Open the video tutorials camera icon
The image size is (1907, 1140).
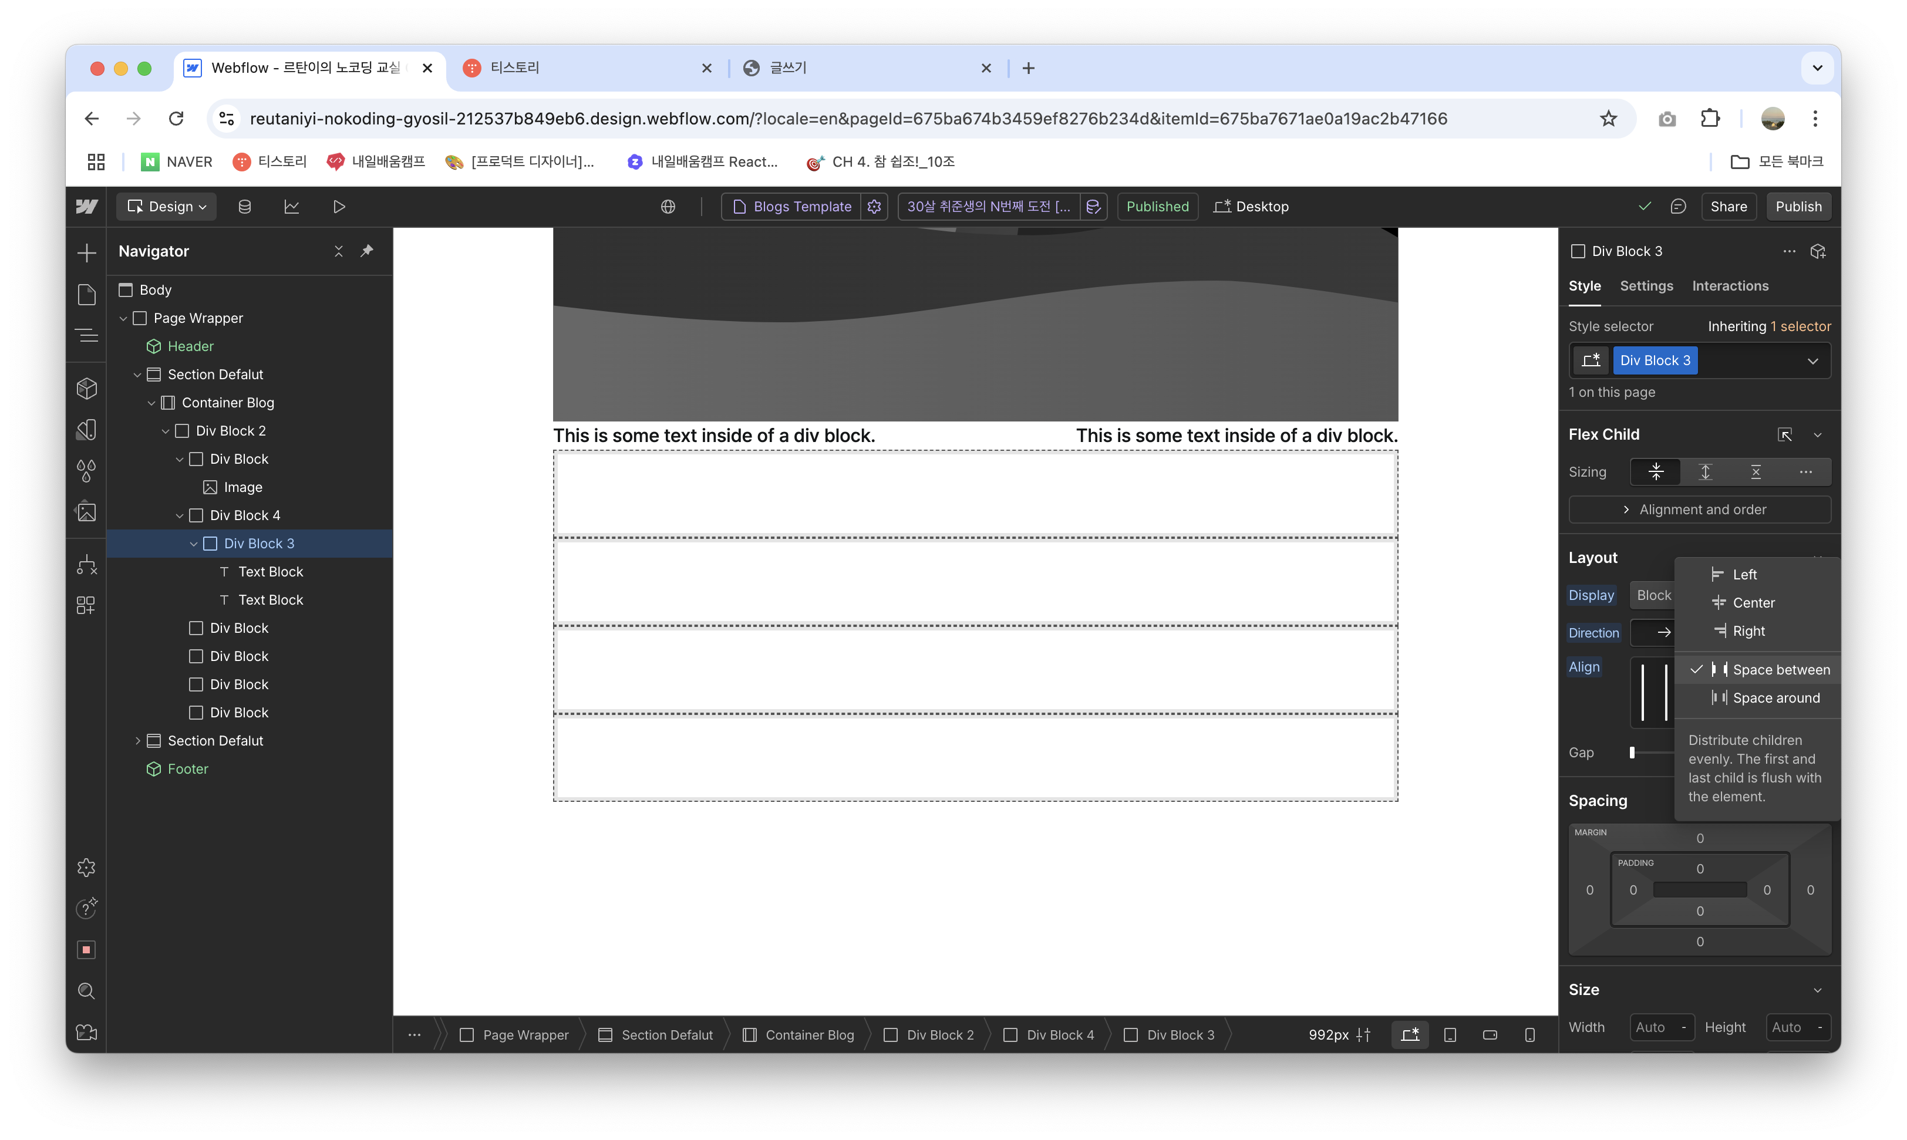87,1033
